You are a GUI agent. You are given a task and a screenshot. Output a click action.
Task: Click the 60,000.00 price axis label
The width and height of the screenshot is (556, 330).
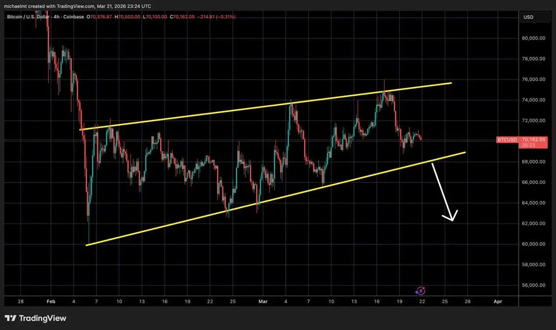pos(533,243)
